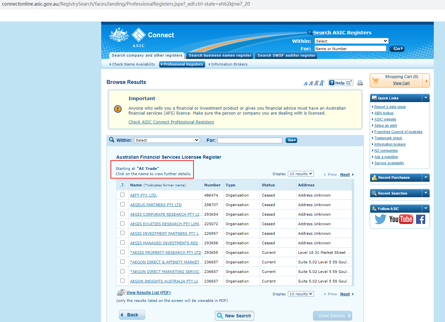The height and width of the screenshot is (322, 445).
Task: Click the Recent Purchases panel icon
Action: point(374,177)
